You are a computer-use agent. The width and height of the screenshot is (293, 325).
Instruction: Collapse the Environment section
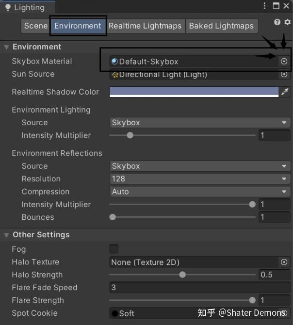6,47
